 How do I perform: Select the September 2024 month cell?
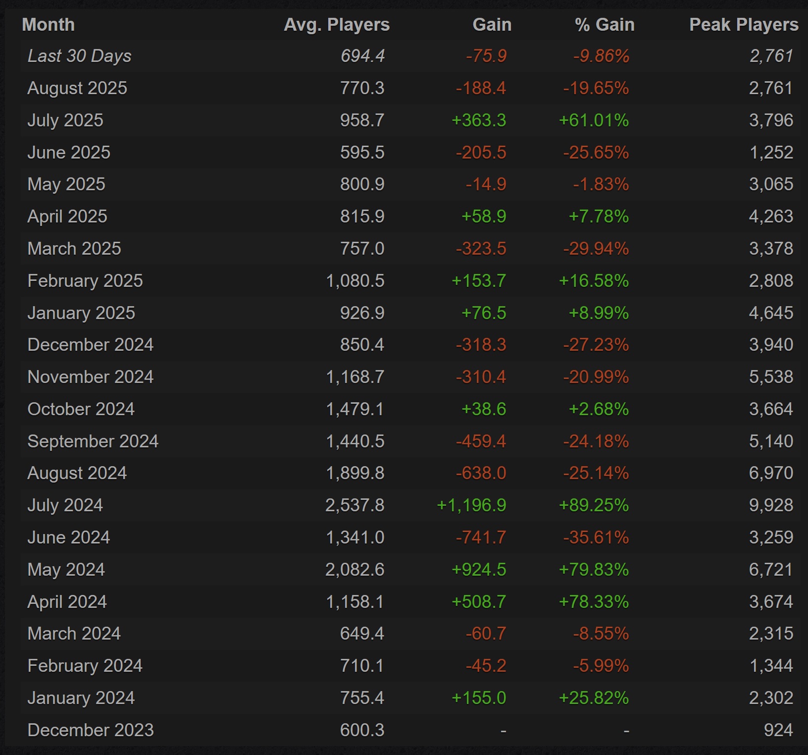pos(93,441)
